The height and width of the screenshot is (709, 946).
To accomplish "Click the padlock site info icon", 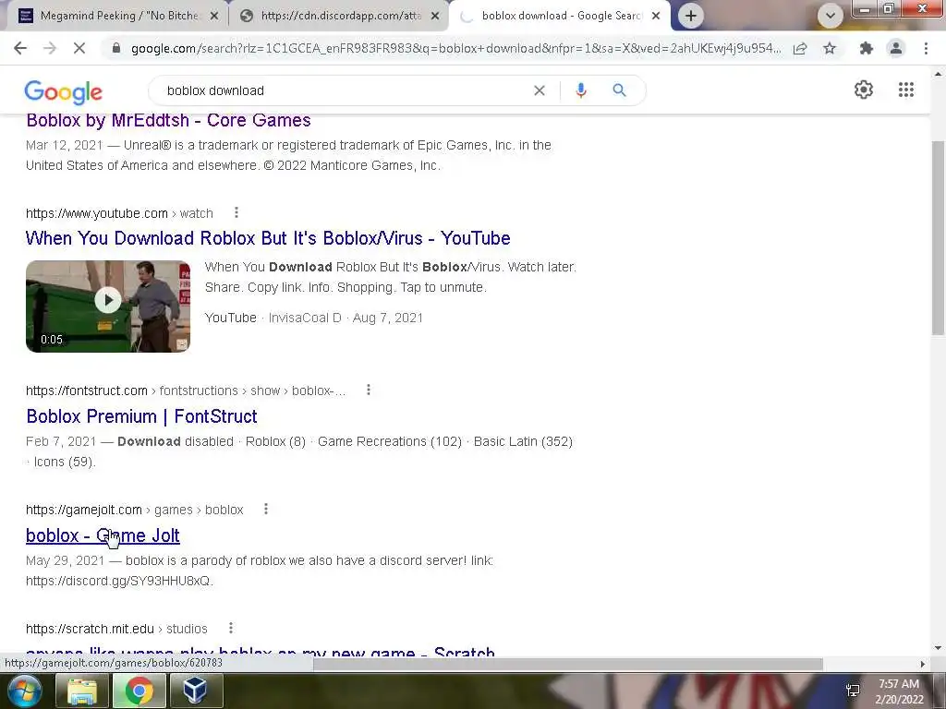I will [x=116, y=48].
